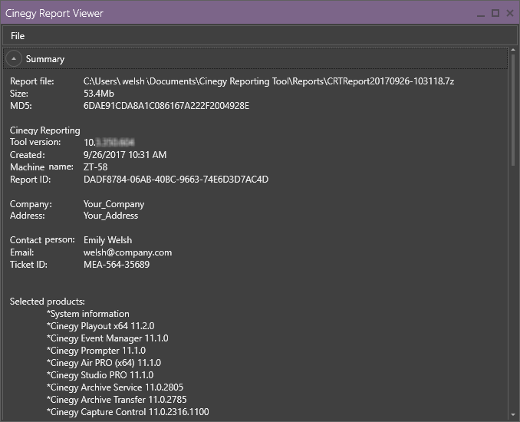Click the System information product entry
Image resolution: width=520 pixels, height=422 pixels.
tap(88, 314)
